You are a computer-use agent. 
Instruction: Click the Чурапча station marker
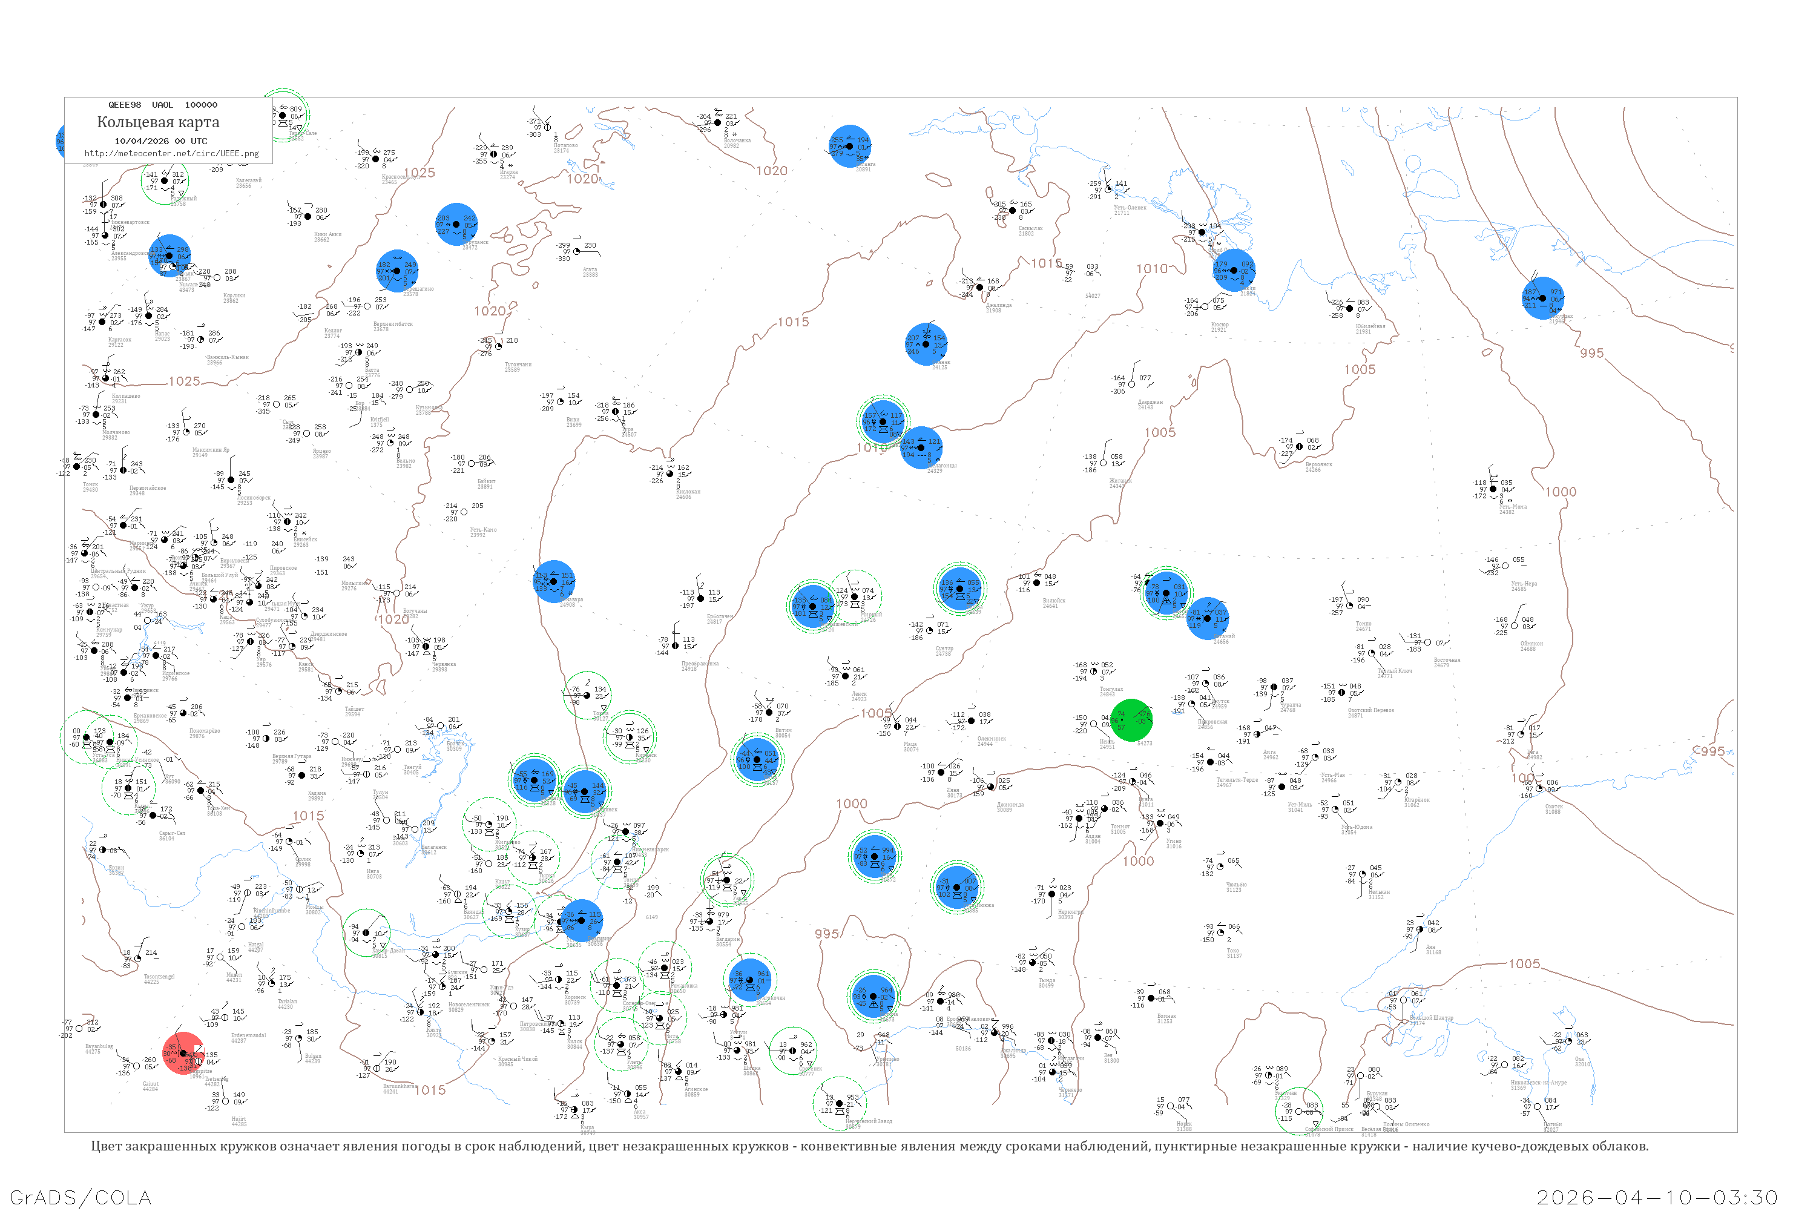1273,687
